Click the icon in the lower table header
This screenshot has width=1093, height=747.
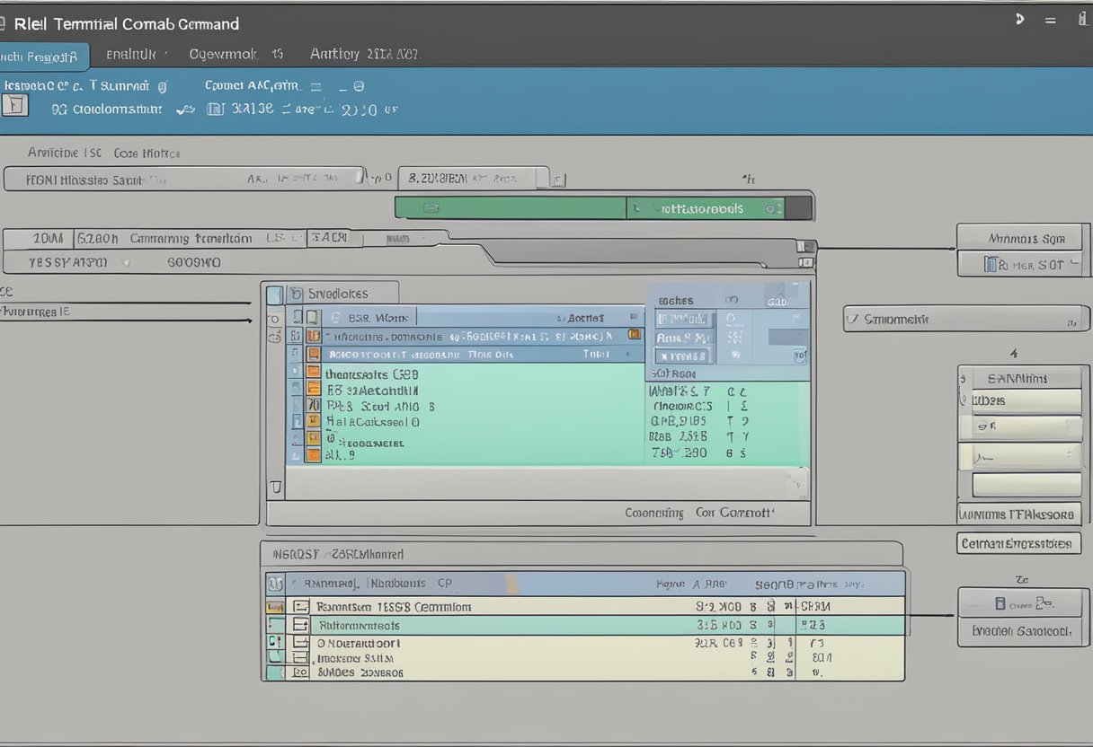pos(275,584)
